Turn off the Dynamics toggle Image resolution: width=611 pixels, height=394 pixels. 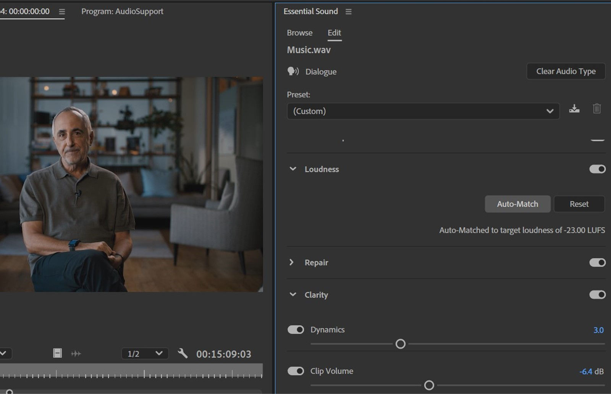point(296,329)
